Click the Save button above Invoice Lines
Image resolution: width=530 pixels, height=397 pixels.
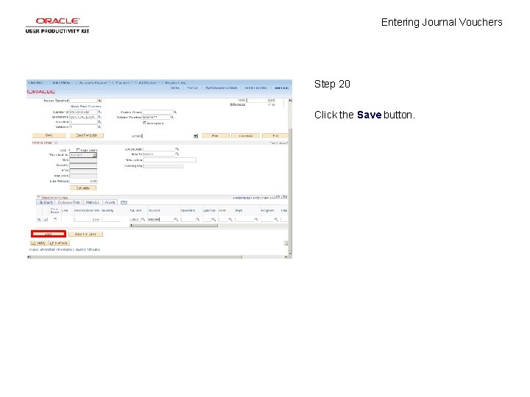[x=49, y=135]
